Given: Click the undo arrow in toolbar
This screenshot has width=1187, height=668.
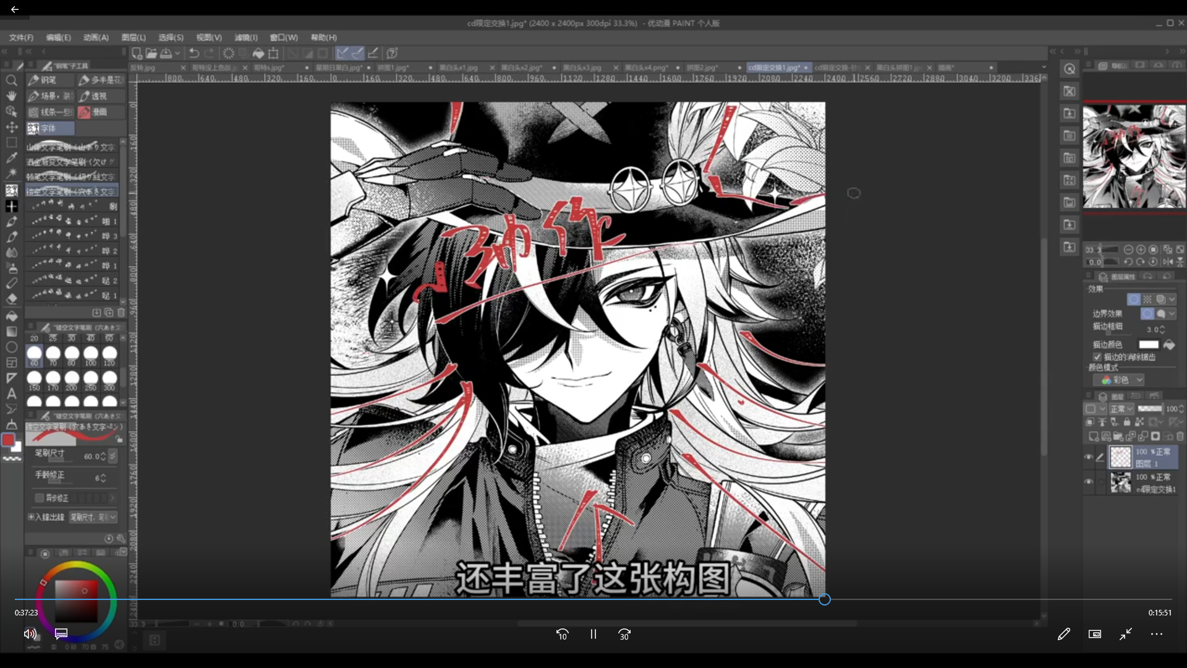Looking at the screenshot, I should [x=194, y=53].
